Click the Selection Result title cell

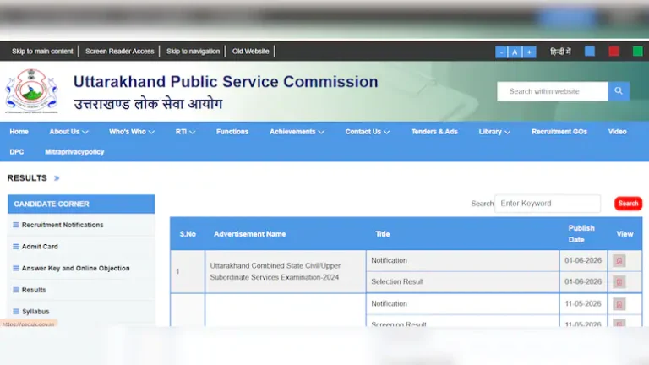click(463, 282)
